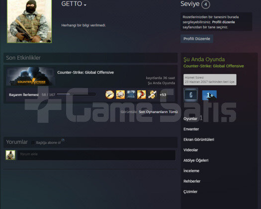Open Atölye Öğeleri section
261x209 pixels.
[x=196, y=160]
